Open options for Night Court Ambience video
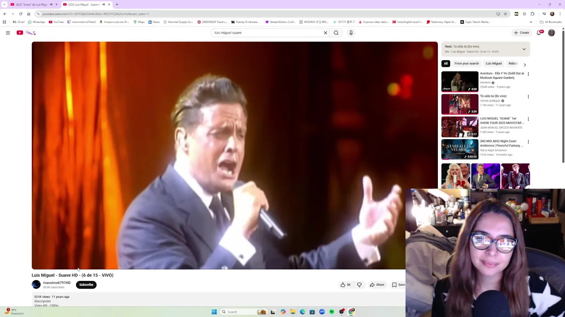This screenshot has width=565, height=317. [x=528, y=142]
